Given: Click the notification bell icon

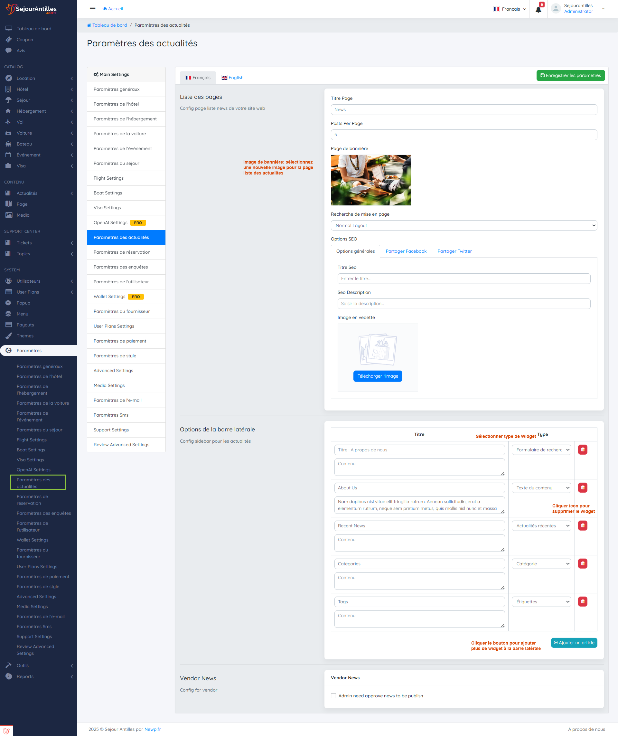Looking at the screenshot, I should [x=538, y=9].
